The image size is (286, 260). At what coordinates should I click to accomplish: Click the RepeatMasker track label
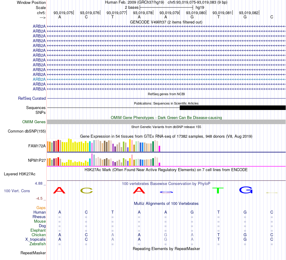point(33,253)
